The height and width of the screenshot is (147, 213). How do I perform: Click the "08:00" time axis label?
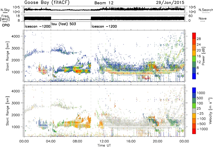click(77, 141)
